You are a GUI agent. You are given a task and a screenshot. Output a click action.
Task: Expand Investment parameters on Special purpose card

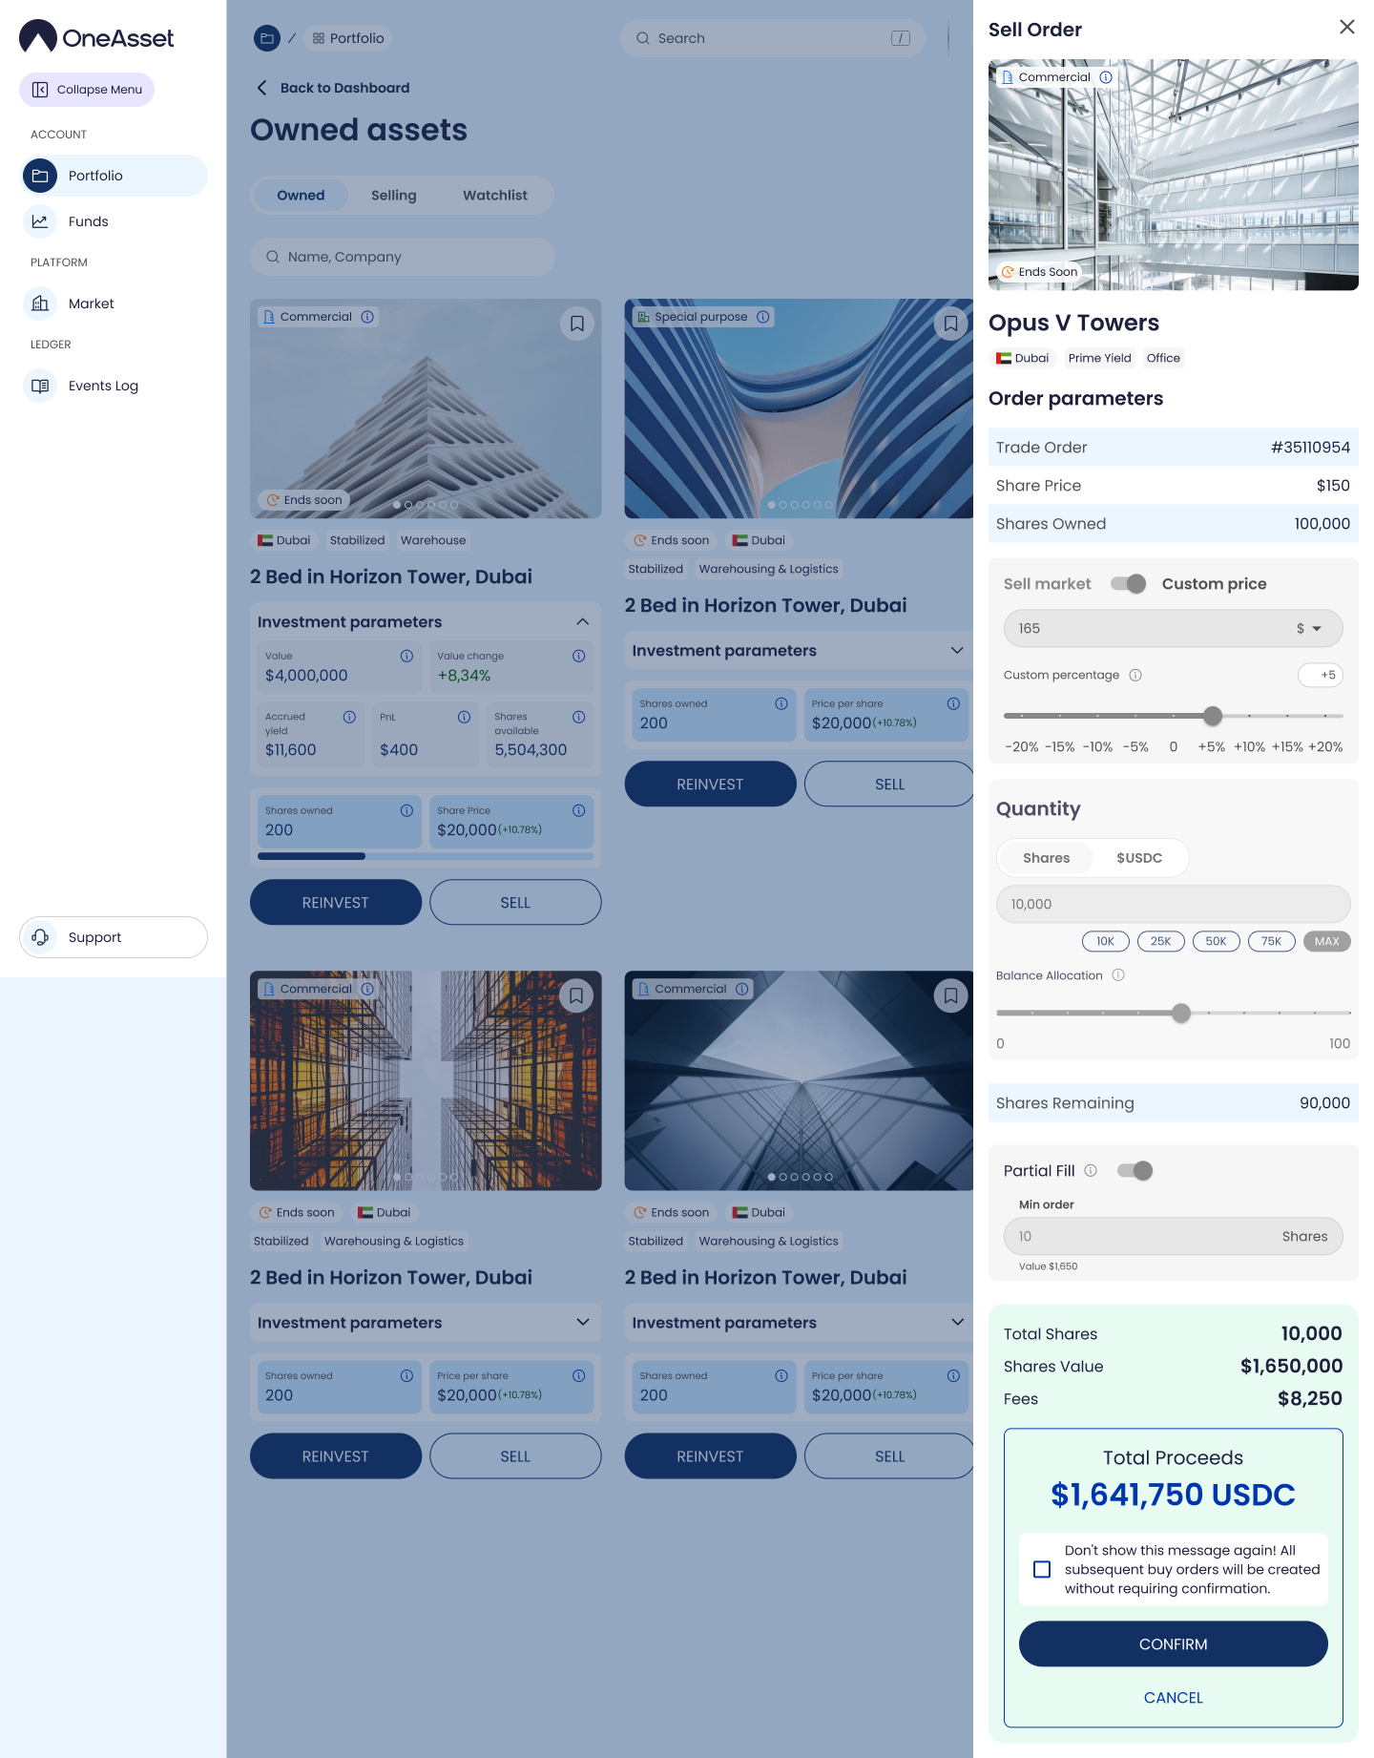click(x=956, y=650)
